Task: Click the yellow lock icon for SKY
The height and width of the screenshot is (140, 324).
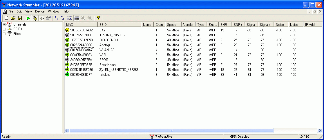Action: click(67, 30)
